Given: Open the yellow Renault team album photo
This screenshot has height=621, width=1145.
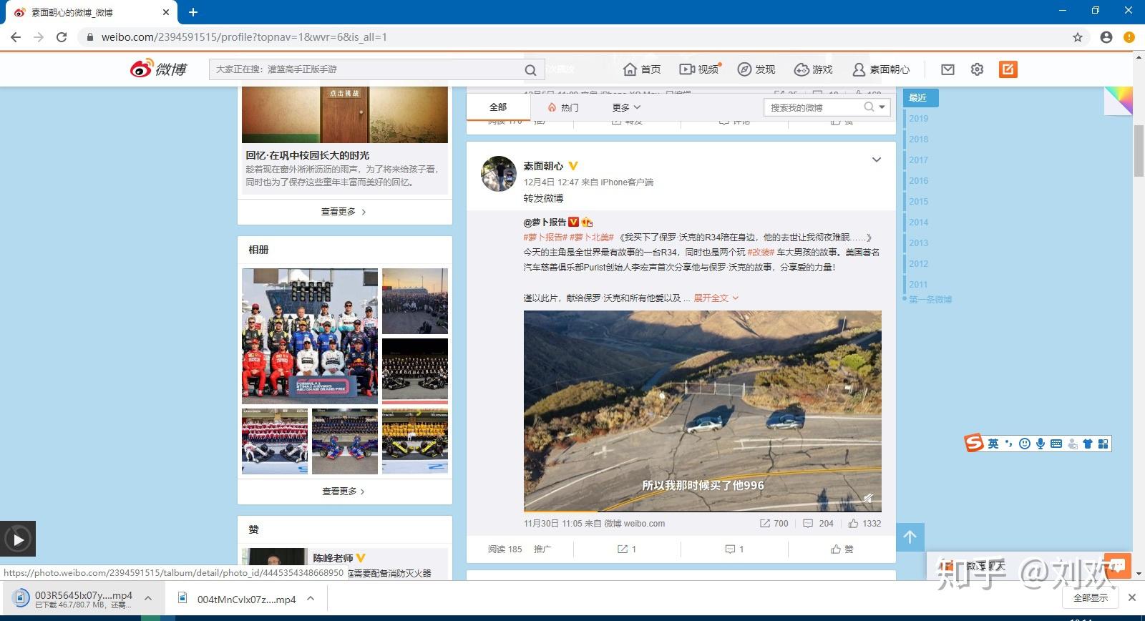Looking at the screenshot, I should tap(415, 441).
